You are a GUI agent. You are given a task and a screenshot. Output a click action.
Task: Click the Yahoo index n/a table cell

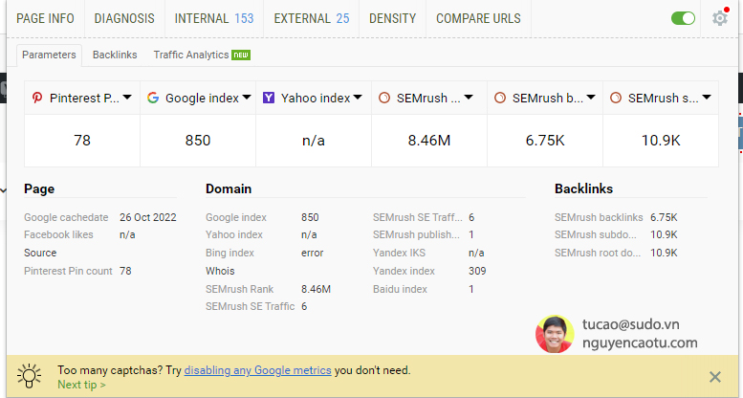(x=314, y=141)
